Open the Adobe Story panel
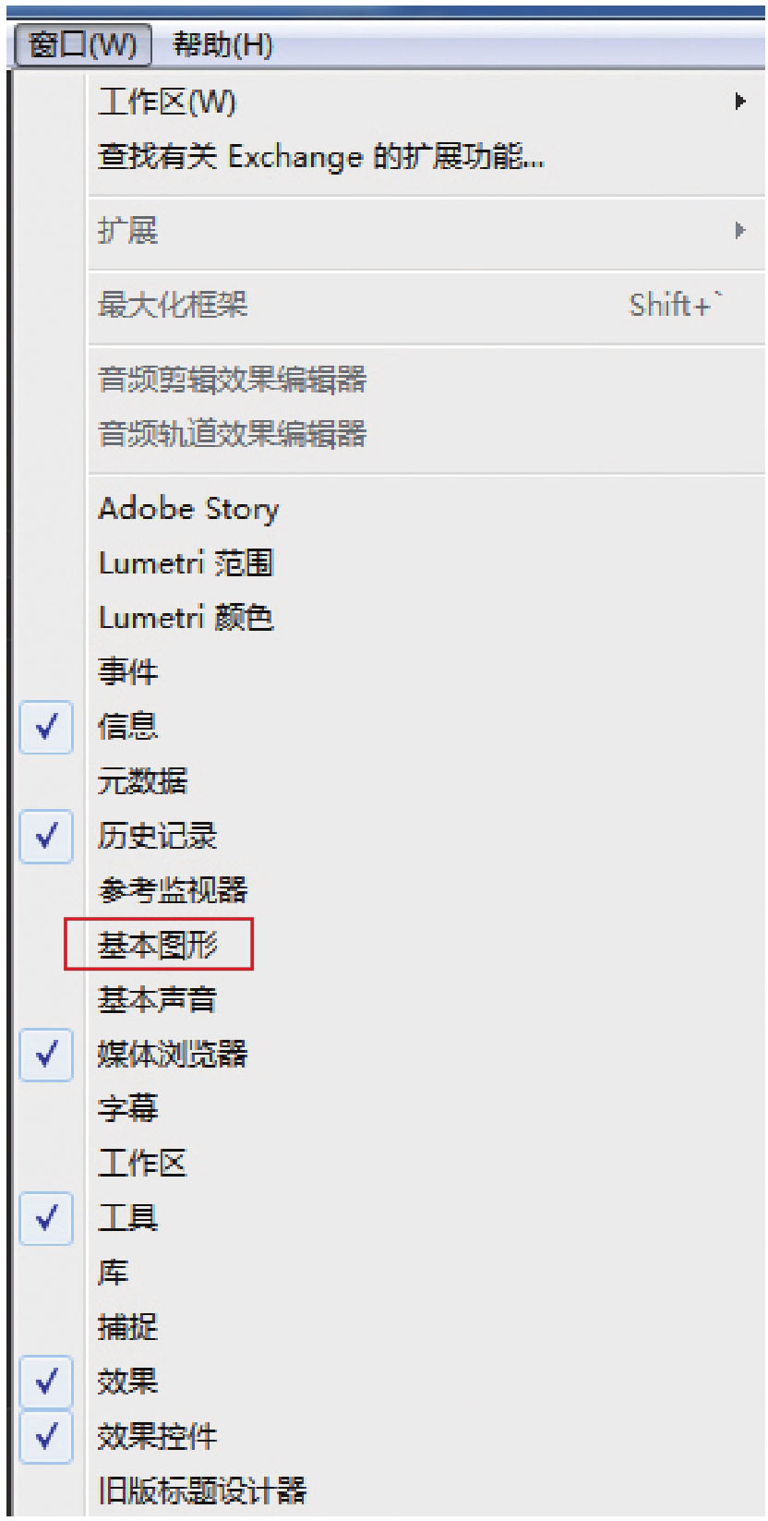 (188, 509)
